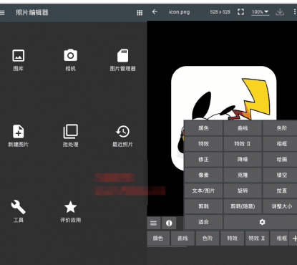Screen dimensions: 297x265
Task: Click 特效 II in the bottom toolbar
Action: tap(257, 238)
